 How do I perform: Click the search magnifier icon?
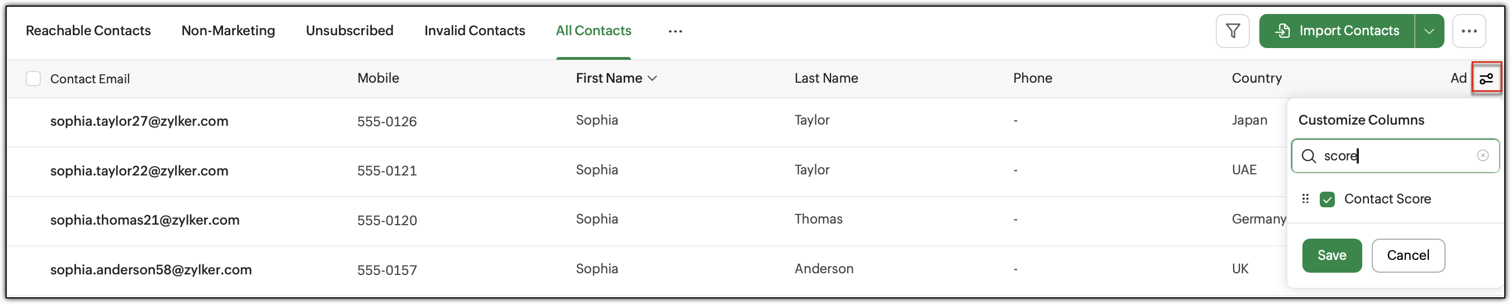(x=1309, y=156)
